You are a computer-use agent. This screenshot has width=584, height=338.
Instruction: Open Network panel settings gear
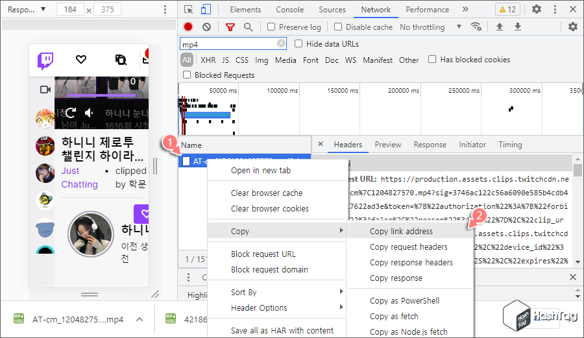[x=573, y=27]
